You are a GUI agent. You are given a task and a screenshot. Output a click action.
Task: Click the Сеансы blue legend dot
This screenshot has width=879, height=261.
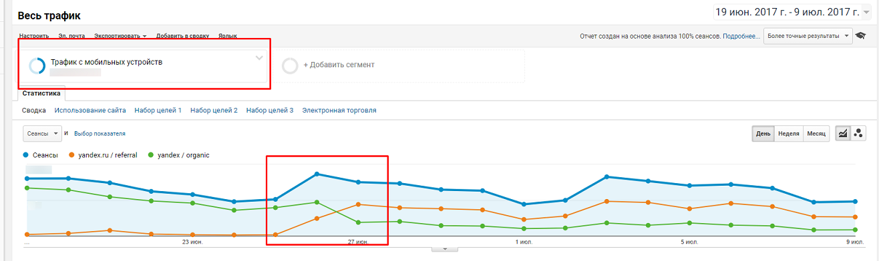coord(27,155)
